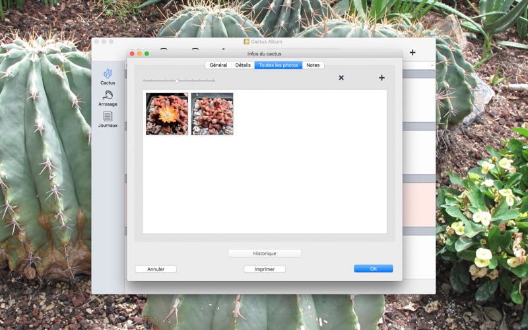Click the Imprimer button
This screenshot has height=330, width=528.
[x=265, y=269]
